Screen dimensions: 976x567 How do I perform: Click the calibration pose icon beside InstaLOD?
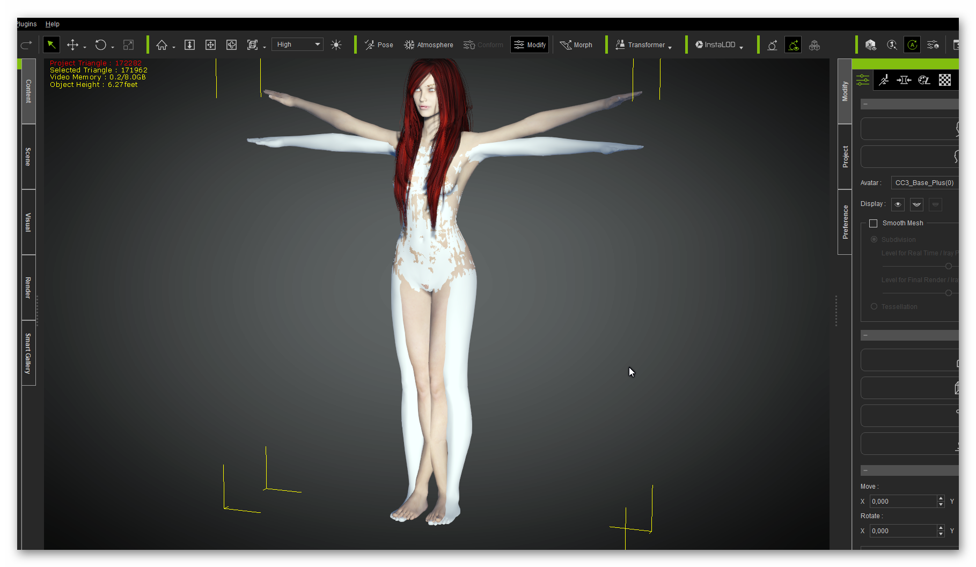[772, 45]
